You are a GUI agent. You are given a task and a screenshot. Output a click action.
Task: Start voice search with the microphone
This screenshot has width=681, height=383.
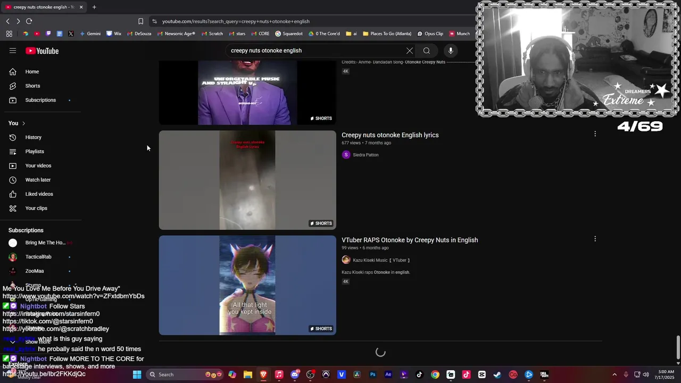click(451, 51)
